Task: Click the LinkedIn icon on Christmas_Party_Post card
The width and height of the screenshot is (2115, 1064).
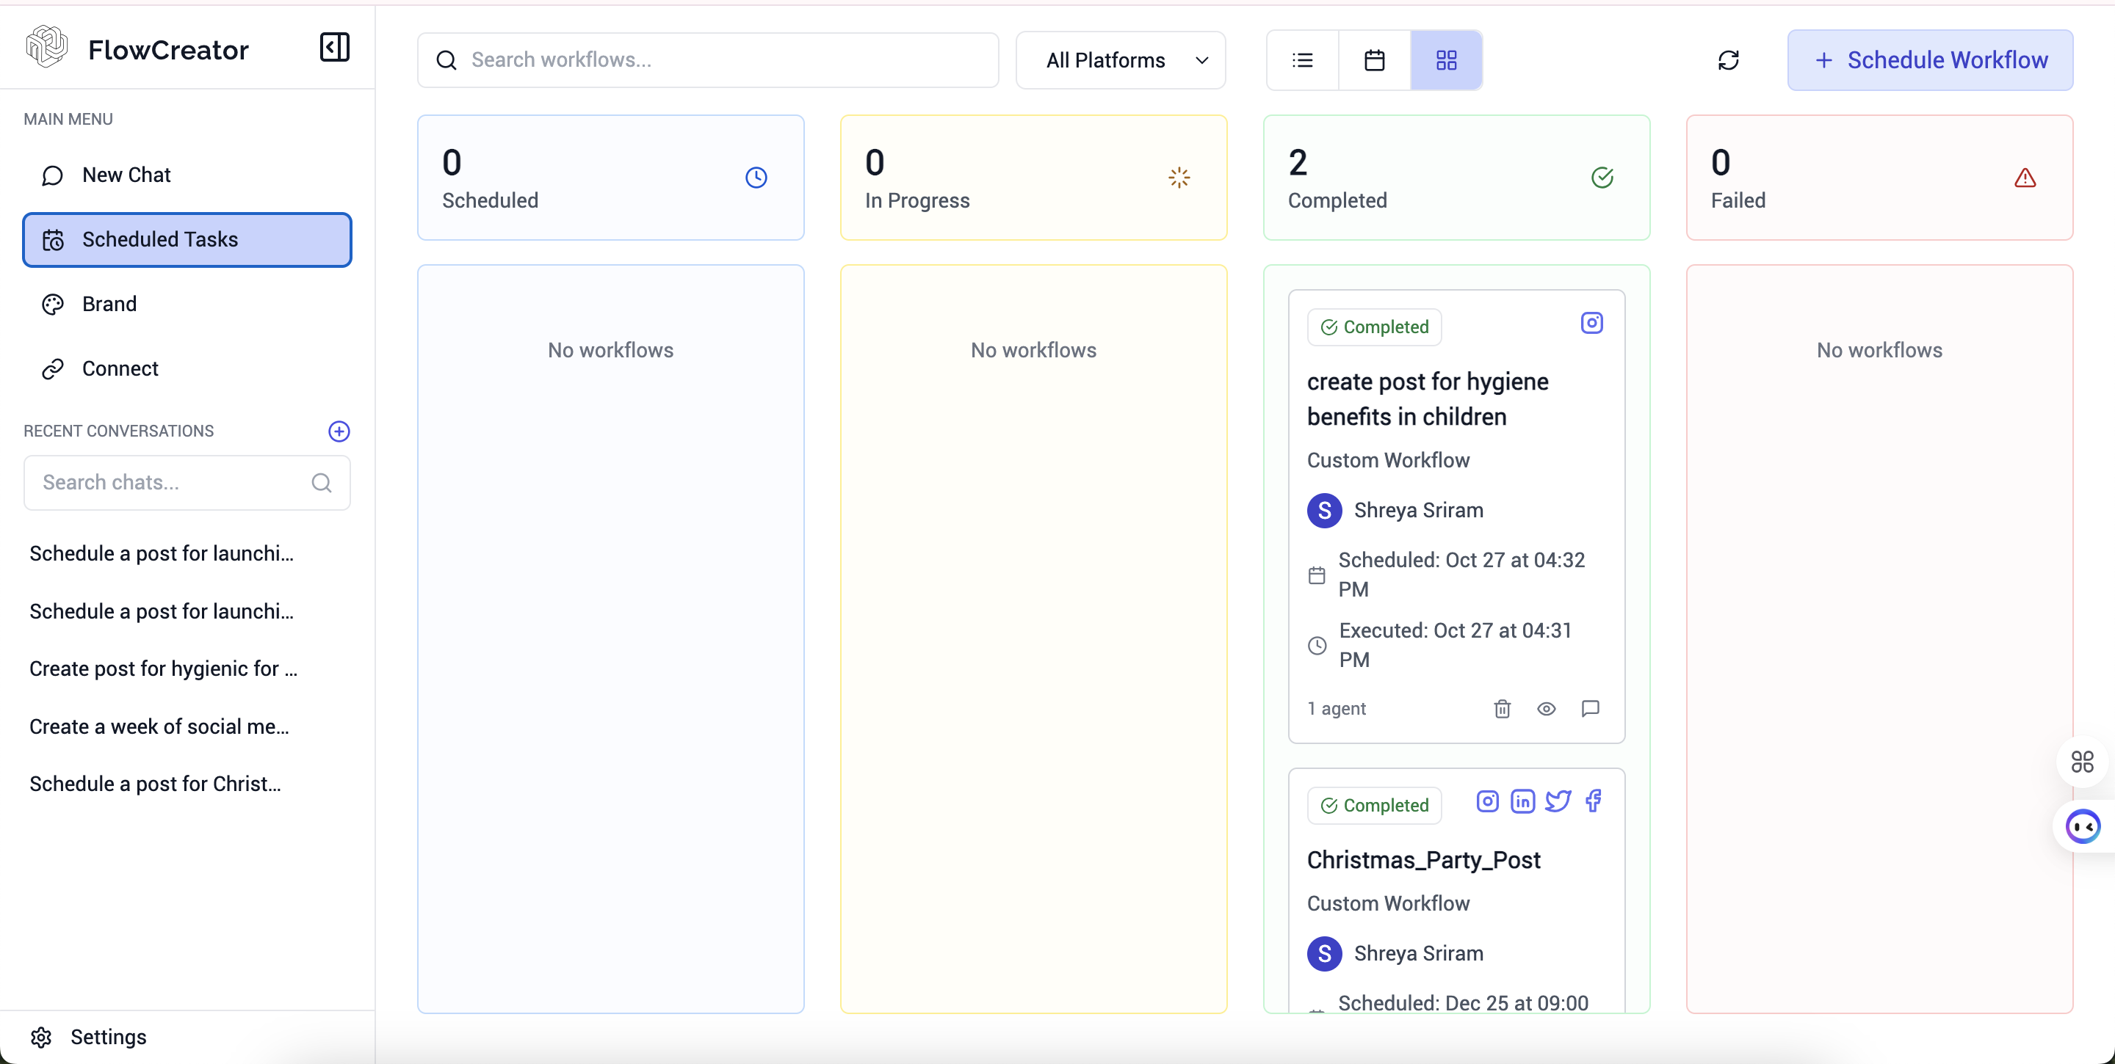Action: (1522, 801)
